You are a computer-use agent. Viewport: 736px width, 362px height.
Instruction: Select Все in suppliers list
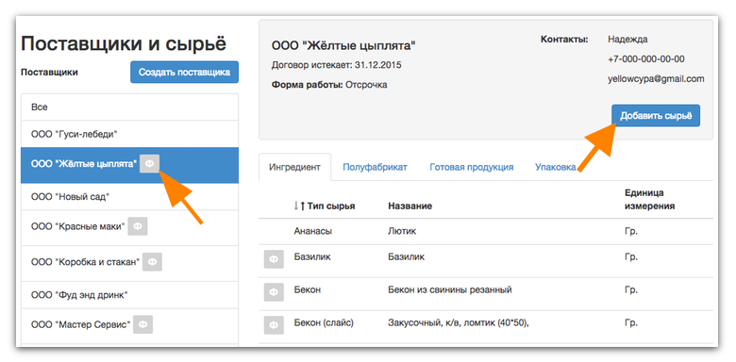point(129,107)
